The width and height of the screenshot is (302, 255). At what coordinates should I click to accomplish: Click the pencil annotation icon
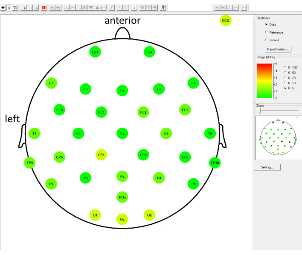111,8
